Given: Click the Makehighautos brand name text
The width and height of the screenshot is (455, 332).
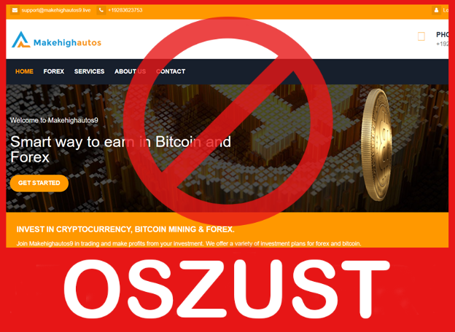Looking at the screenshot, I should 67,43.
